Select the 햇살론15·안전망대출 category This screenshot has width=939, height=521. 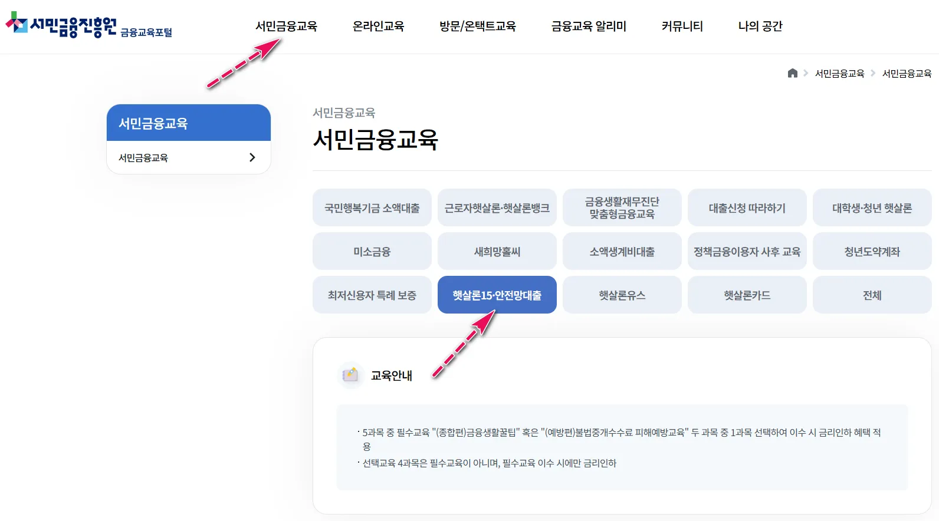tap(497, 295)
